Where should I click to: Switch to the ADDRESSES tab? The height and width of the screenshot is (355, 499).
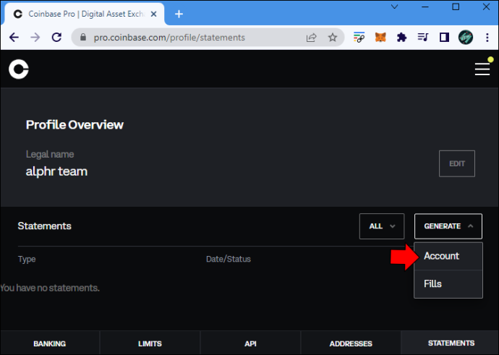[x=351, y=343]
